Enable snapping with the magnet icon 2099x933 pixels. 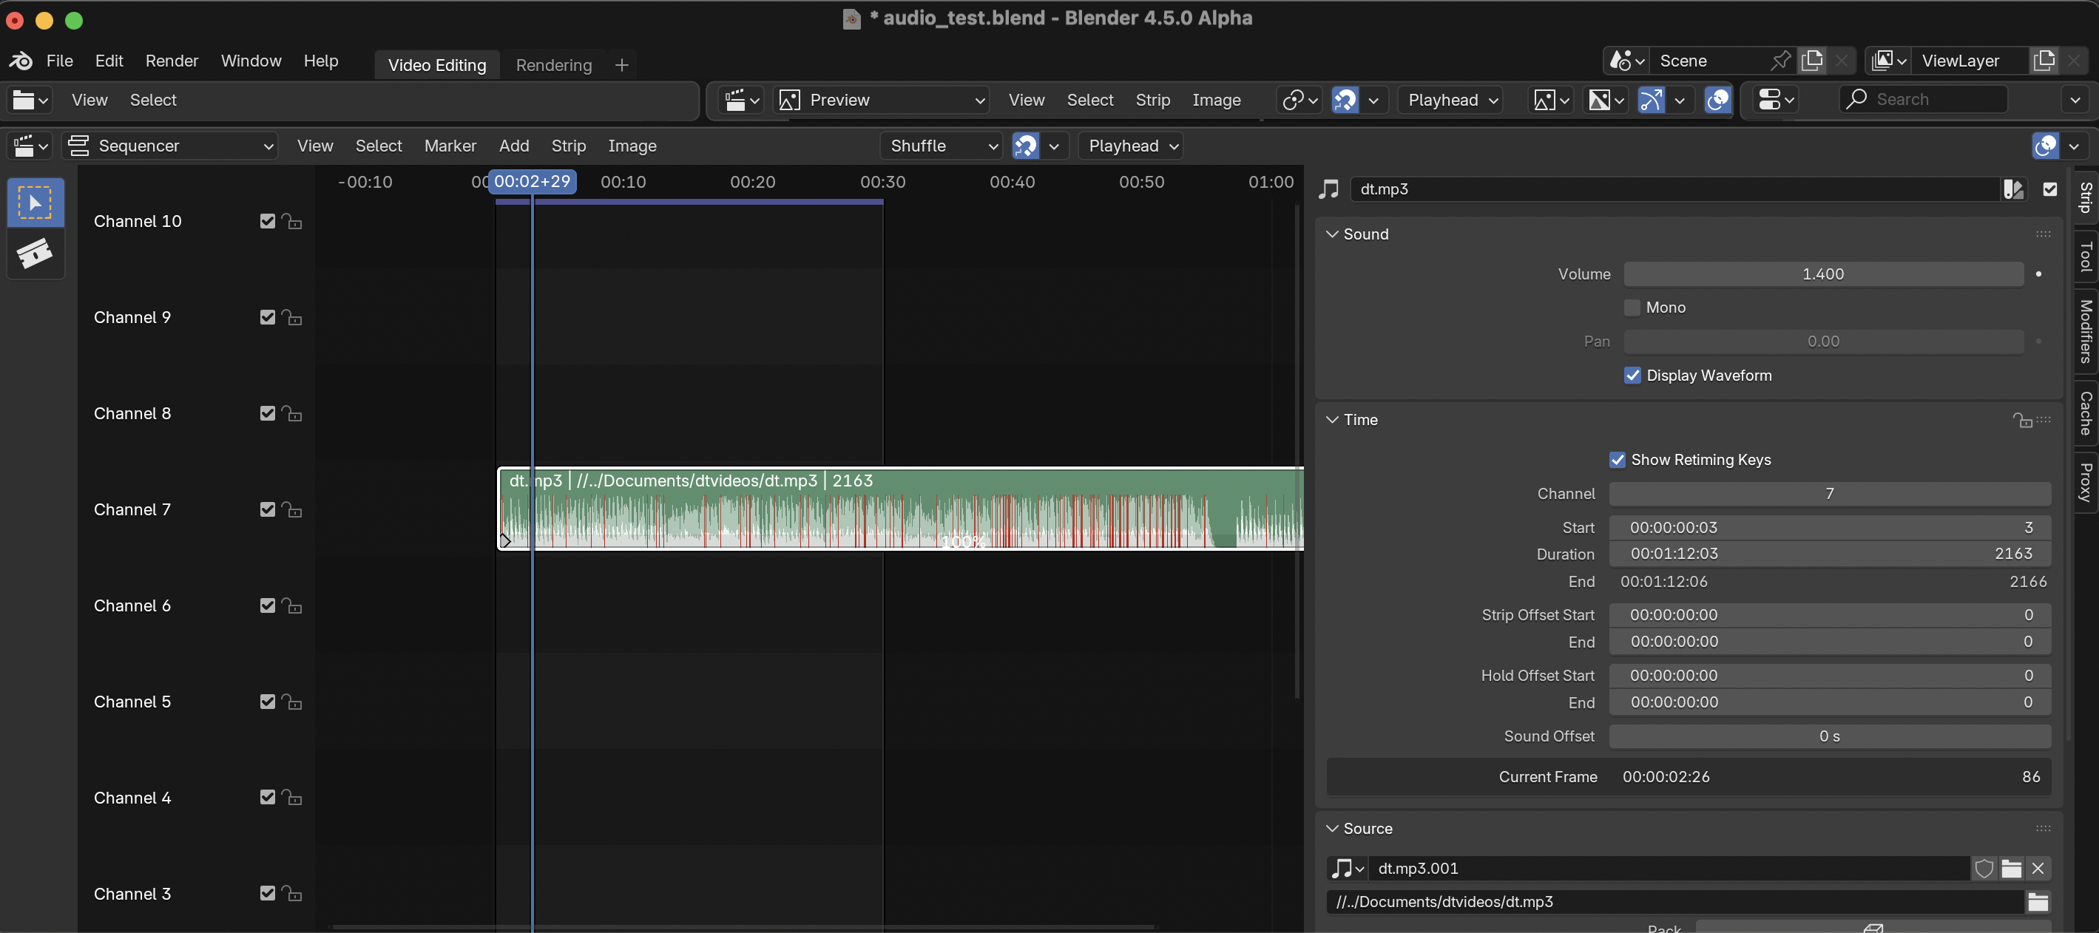click(x=1026, y=145)
